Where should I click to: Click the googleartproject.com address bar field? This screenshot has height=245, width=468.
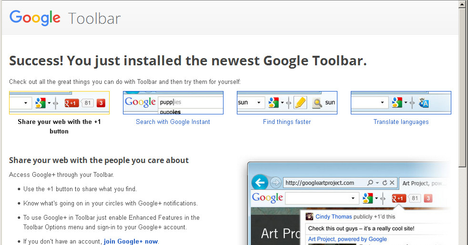pyautogui.click(x=324, y=183)
